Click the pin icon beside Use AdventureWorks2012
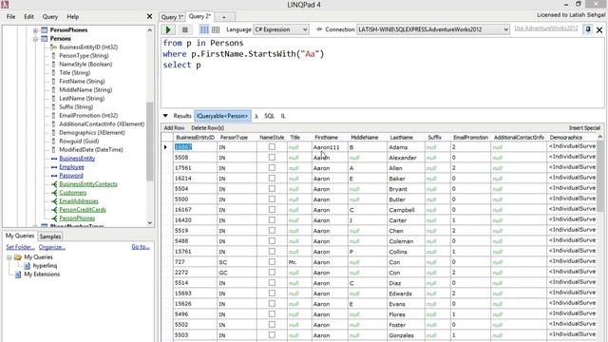Screen dimensions: 608x342 [x=588, y=29]
